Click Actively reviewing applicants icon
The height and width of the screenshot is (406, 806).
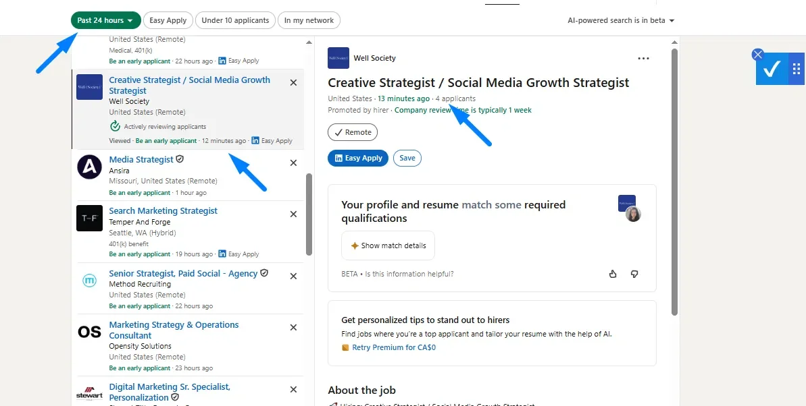click(x=115, y=126)
